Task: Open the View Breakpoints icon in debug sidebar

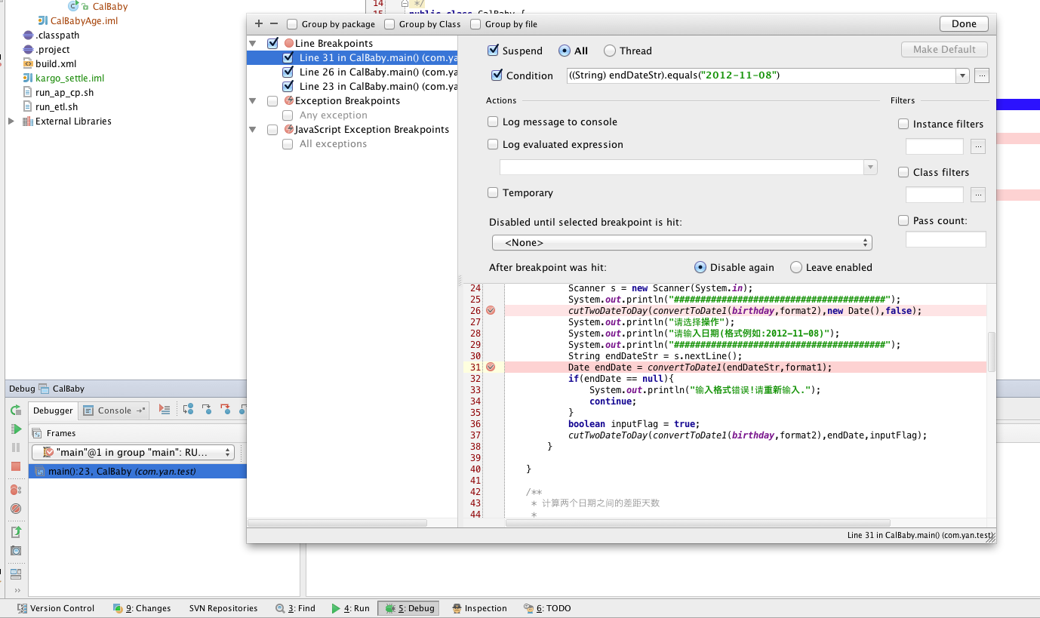Action: [16, 490]
